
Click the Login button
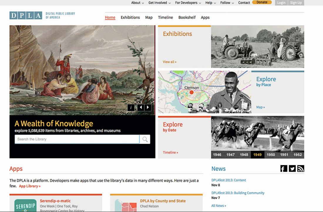tap(281, 3)
